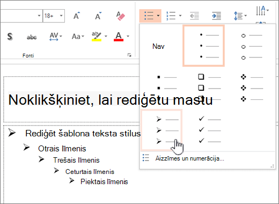279x204 pixels.
Task: Choose hollow round bullet style
Action: tap(252, 47)
